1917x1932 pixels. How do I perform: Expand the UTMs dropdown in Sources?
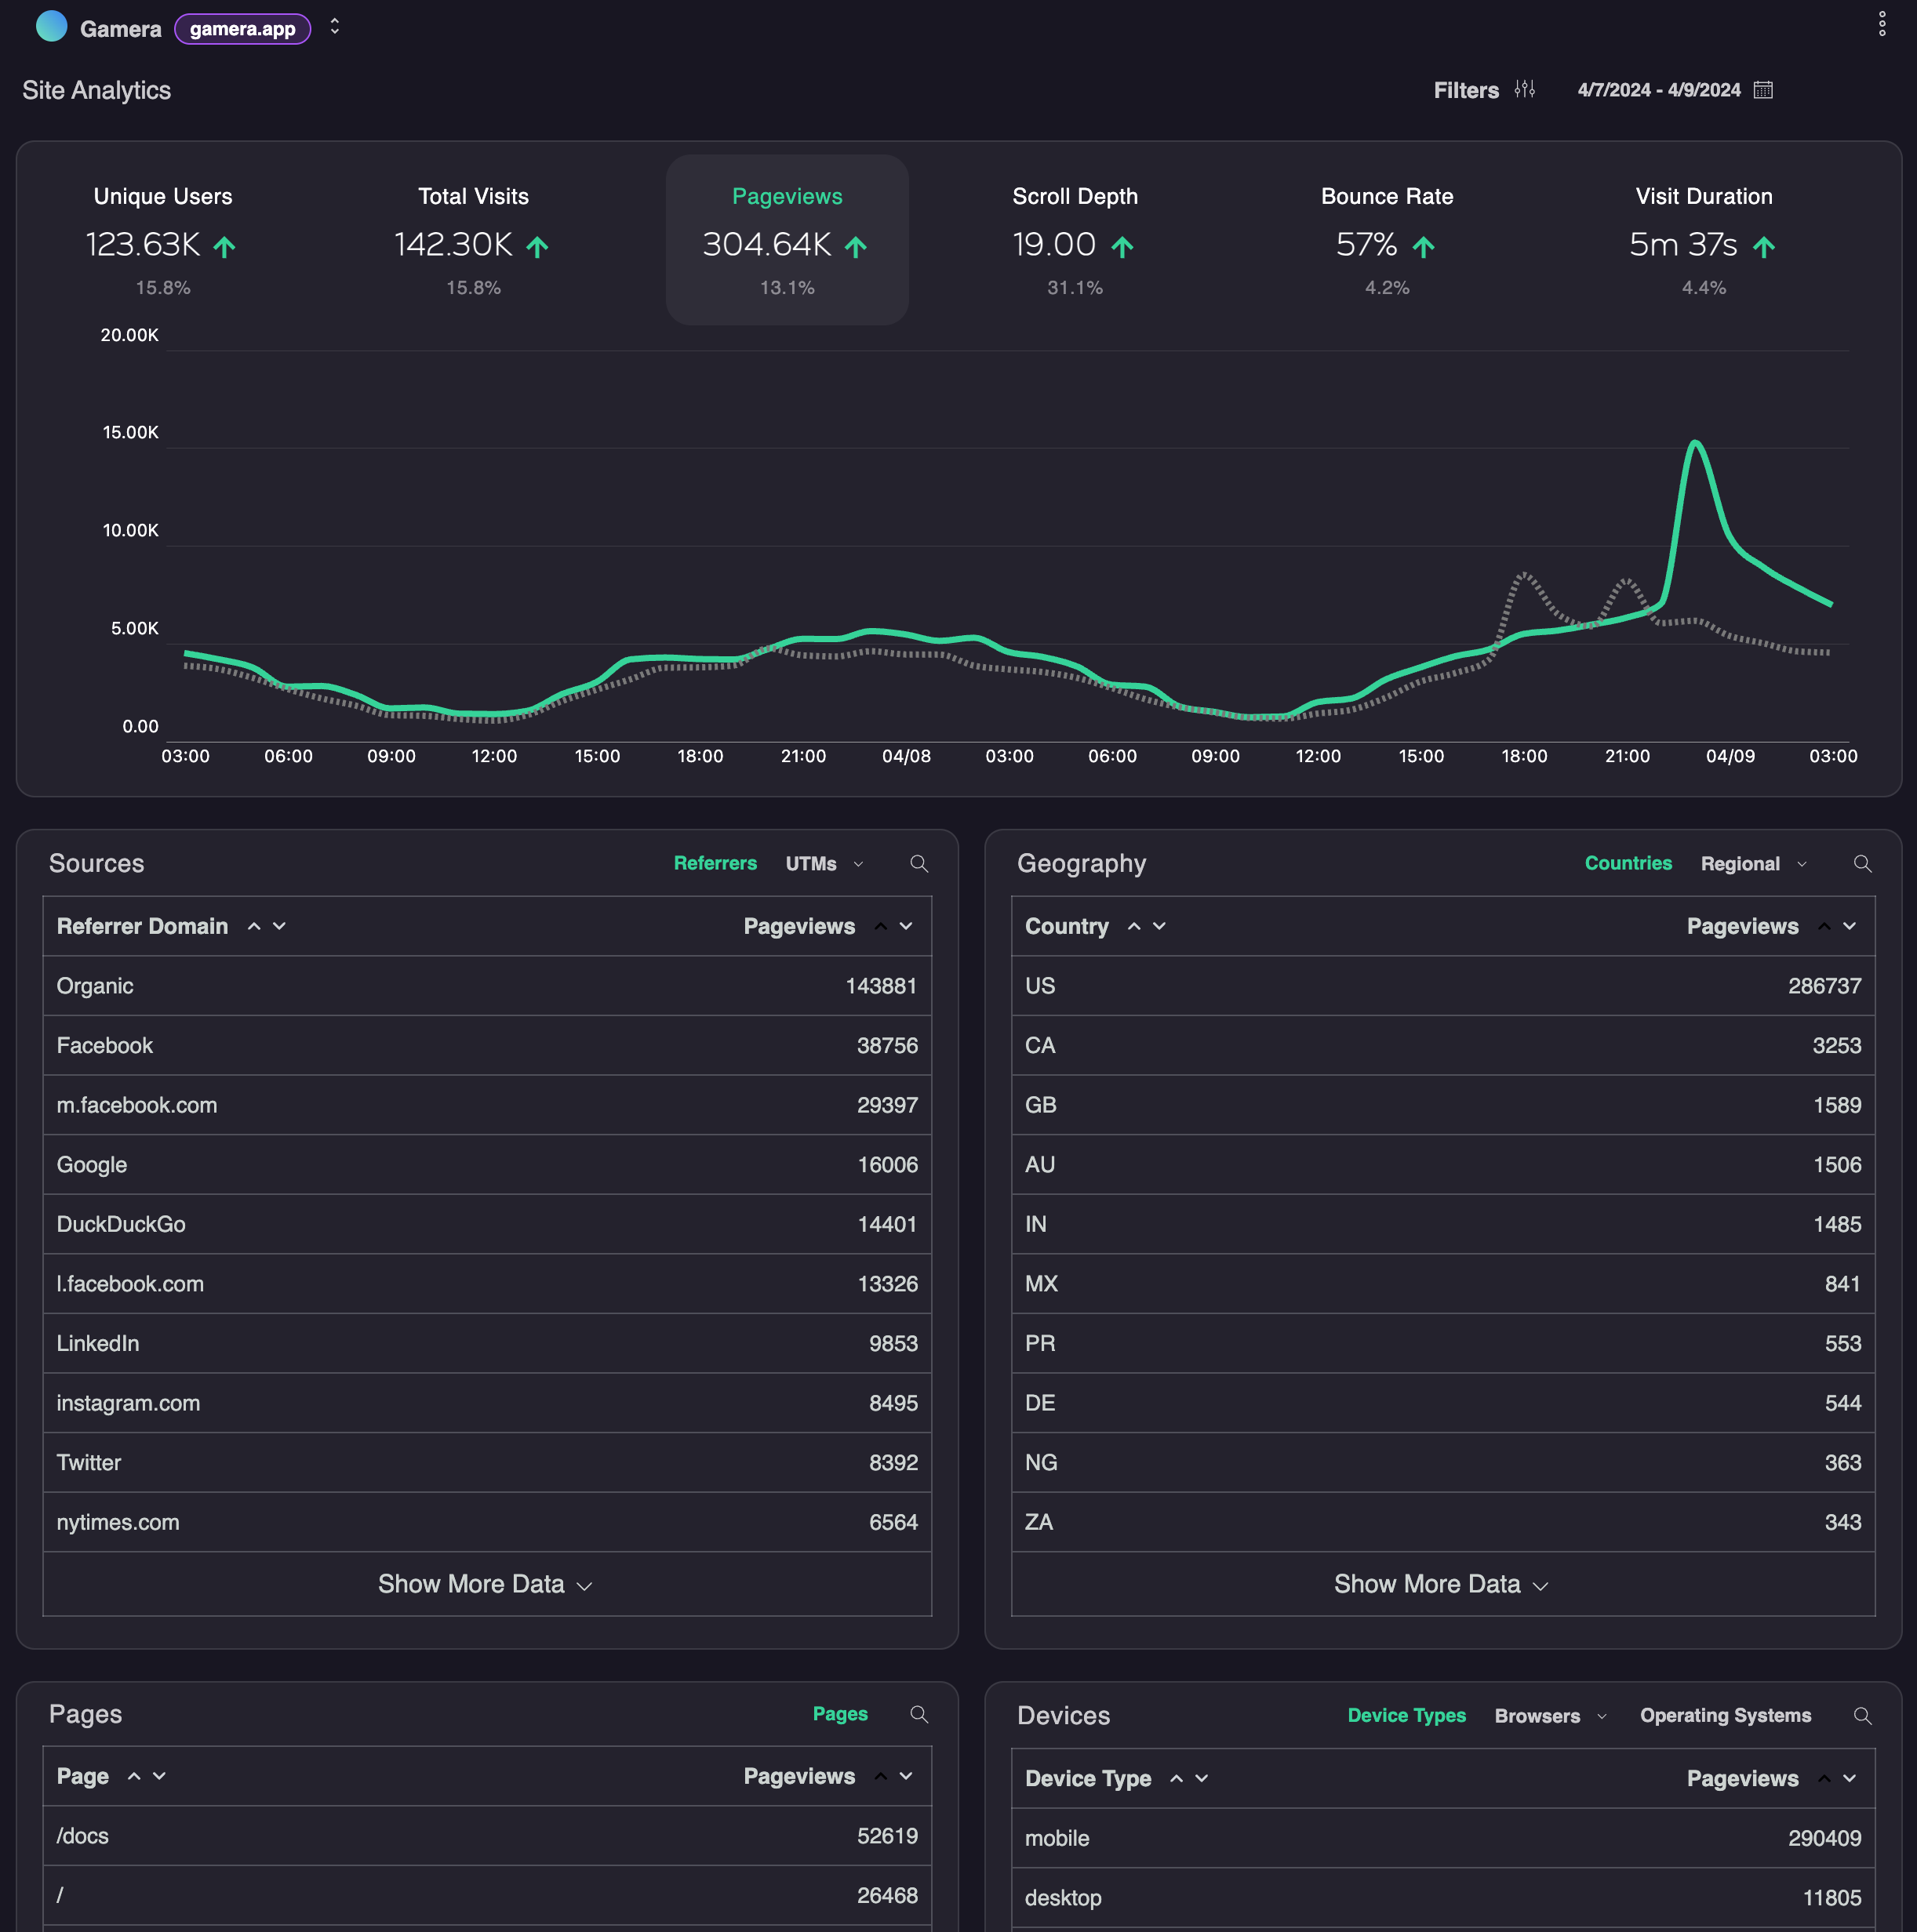click(x=857, y=865)
